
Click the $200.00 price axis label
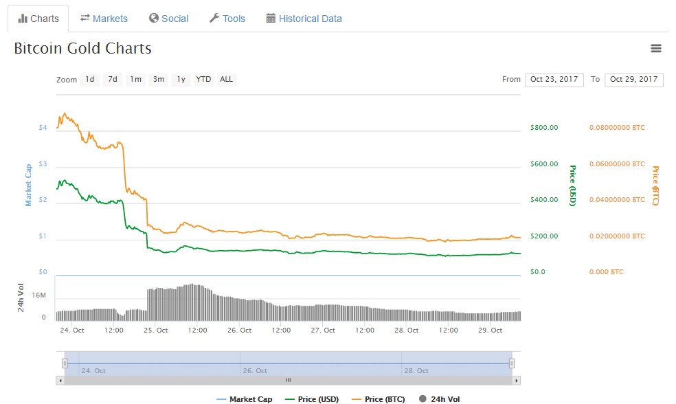pos(544,236)
